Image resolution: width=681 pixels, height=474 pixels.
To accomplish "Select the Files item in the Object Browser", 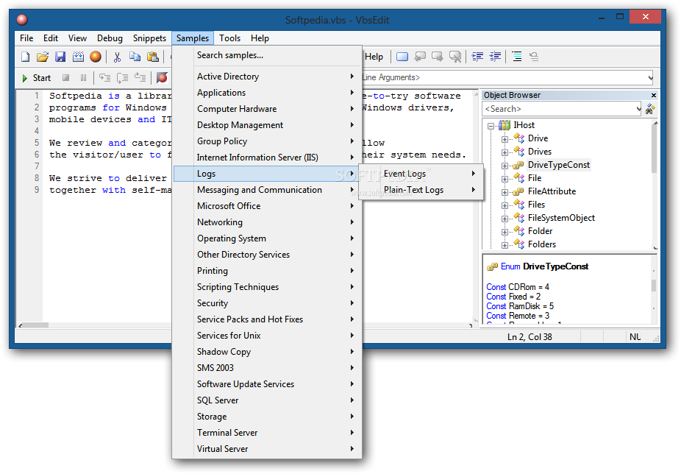I will (x=536, y=205).
